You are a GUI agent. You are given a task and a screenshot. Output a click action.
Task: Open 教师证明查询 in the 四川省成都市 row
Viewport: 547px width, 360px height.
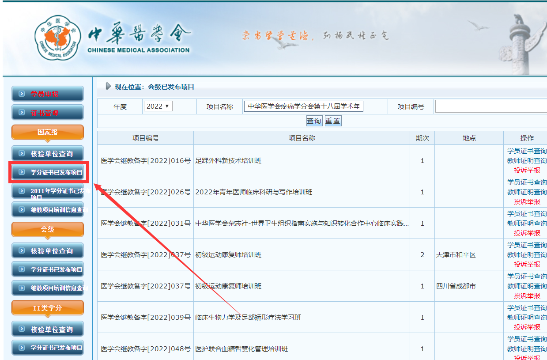527,286
